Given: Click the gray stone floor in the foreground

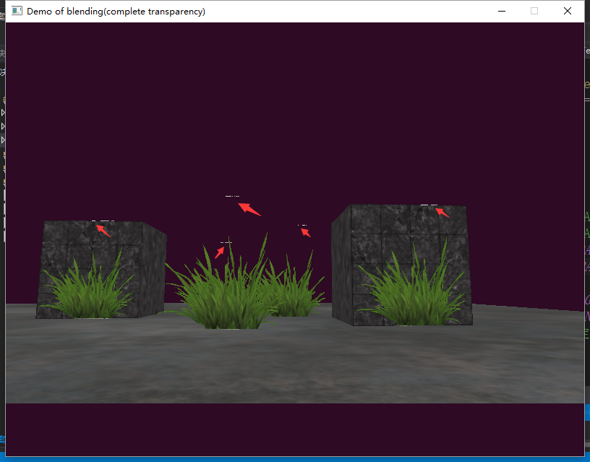Looking at the screenshot, I should 289,369.
